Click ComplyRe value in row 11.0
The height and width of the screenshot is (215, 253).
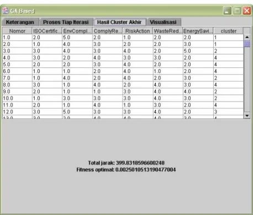click(x=108, y=105)
